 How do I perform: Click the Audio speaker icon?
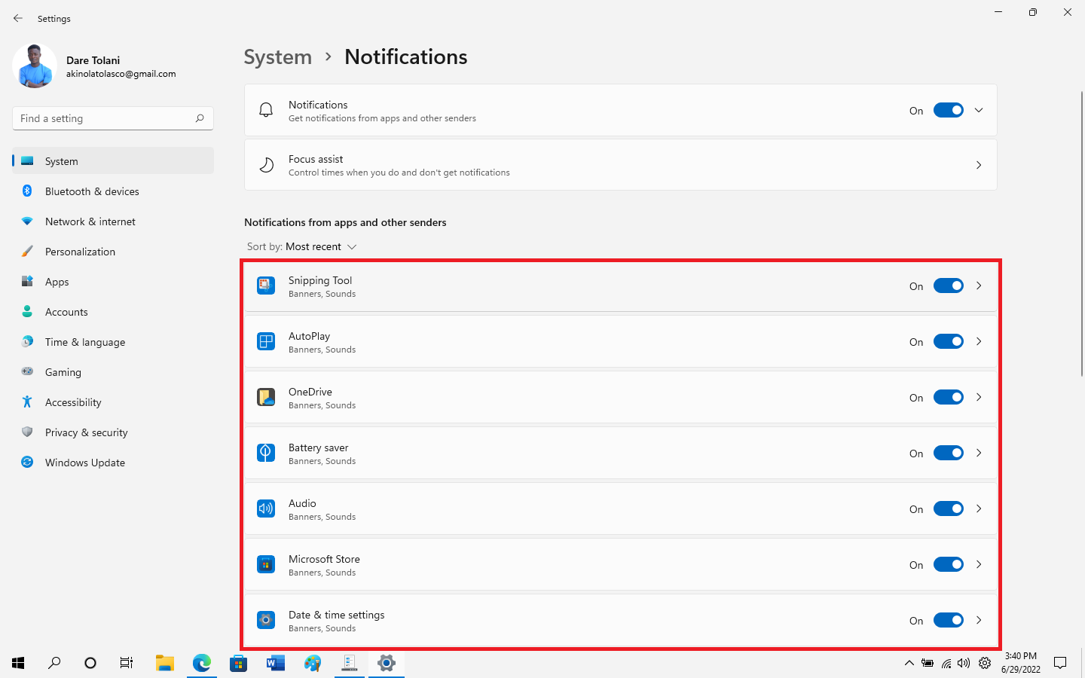[x=266, y=508]
